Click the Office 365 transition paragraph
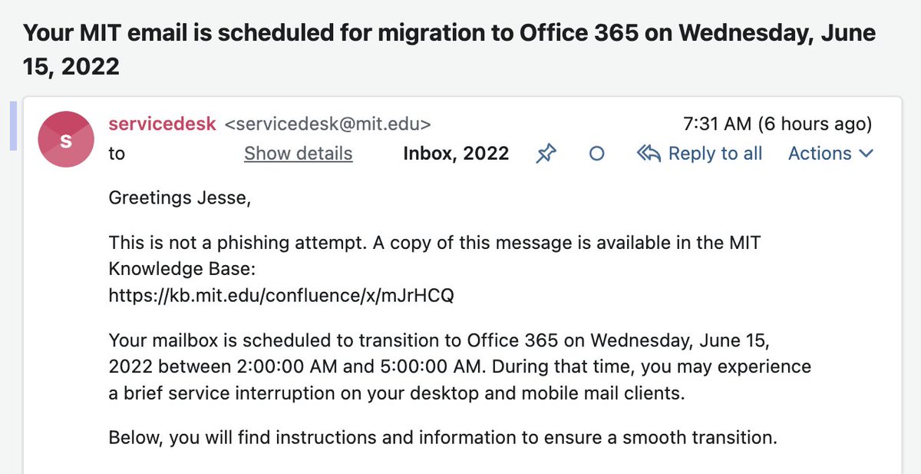This screenshot has width=921, height=474. (460, 366)
